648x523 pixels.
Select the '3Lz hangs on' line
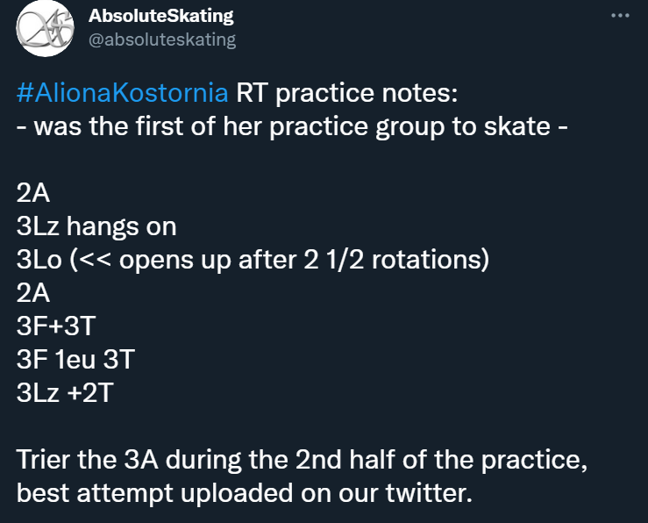96,227
